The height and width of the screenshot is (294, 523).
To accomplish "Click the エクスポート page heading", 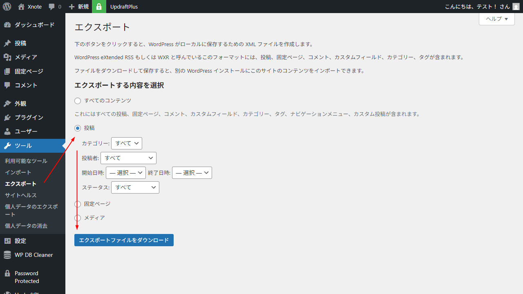I will (102, 27).
